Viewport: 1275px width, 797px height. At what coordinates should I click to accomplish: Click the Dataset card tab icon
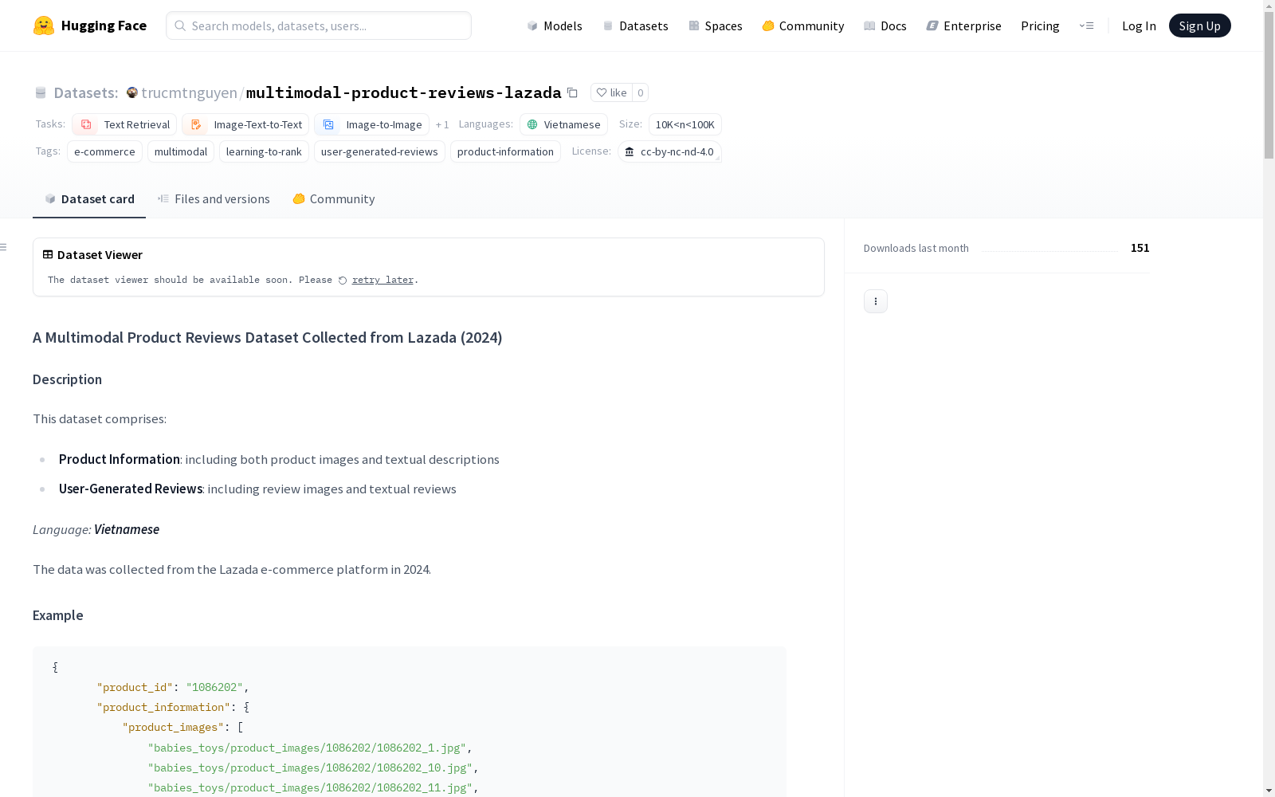tap(50, 198)
